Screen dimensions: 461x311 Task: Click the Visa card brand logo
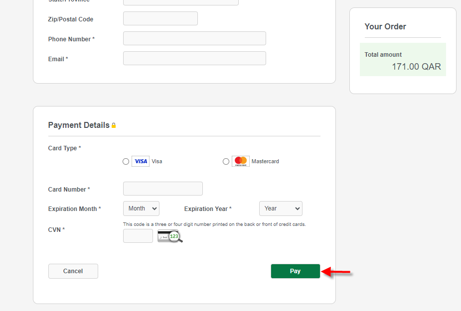140,161
